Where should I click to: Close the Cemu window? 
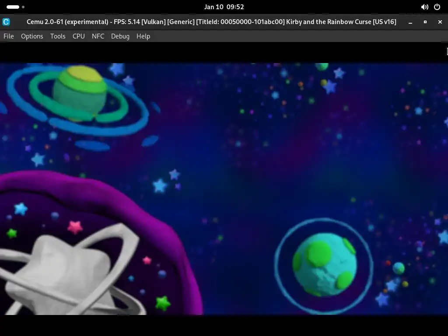[x=440, y=22]
